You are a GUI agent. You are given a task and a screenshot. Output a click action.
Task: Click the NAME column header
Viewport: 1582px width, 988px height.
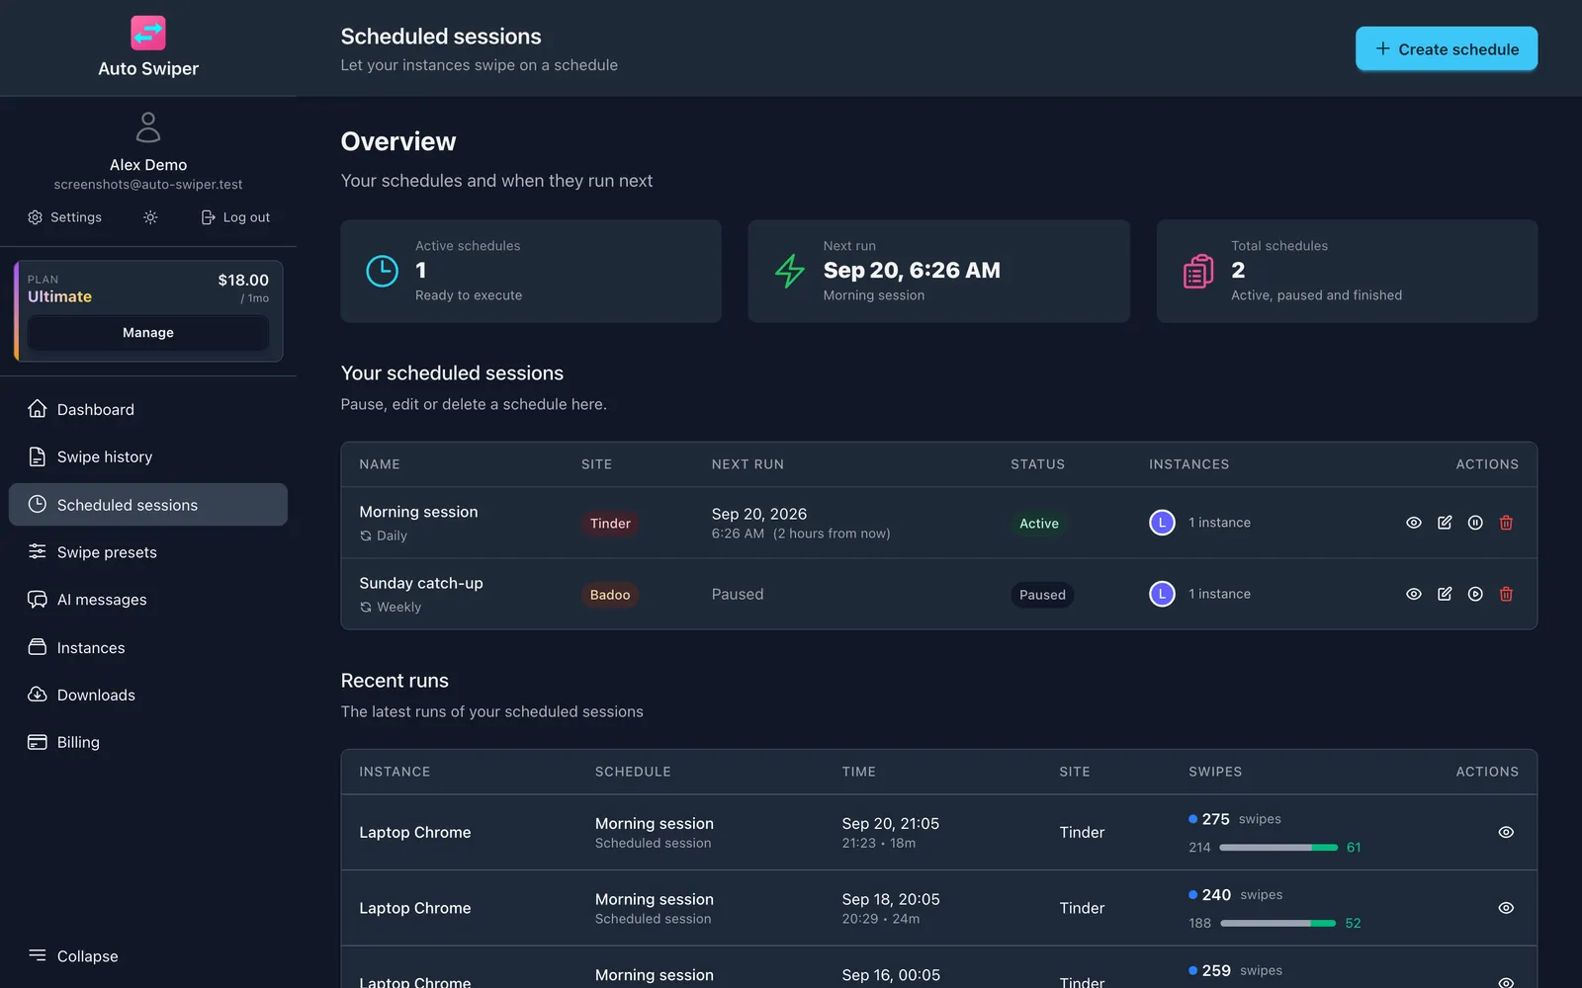[380, 464]
